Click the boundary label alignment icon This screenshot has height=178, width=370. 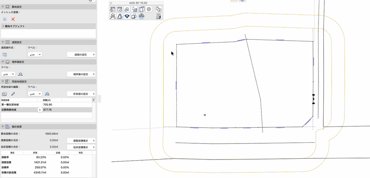coord(21,74)
